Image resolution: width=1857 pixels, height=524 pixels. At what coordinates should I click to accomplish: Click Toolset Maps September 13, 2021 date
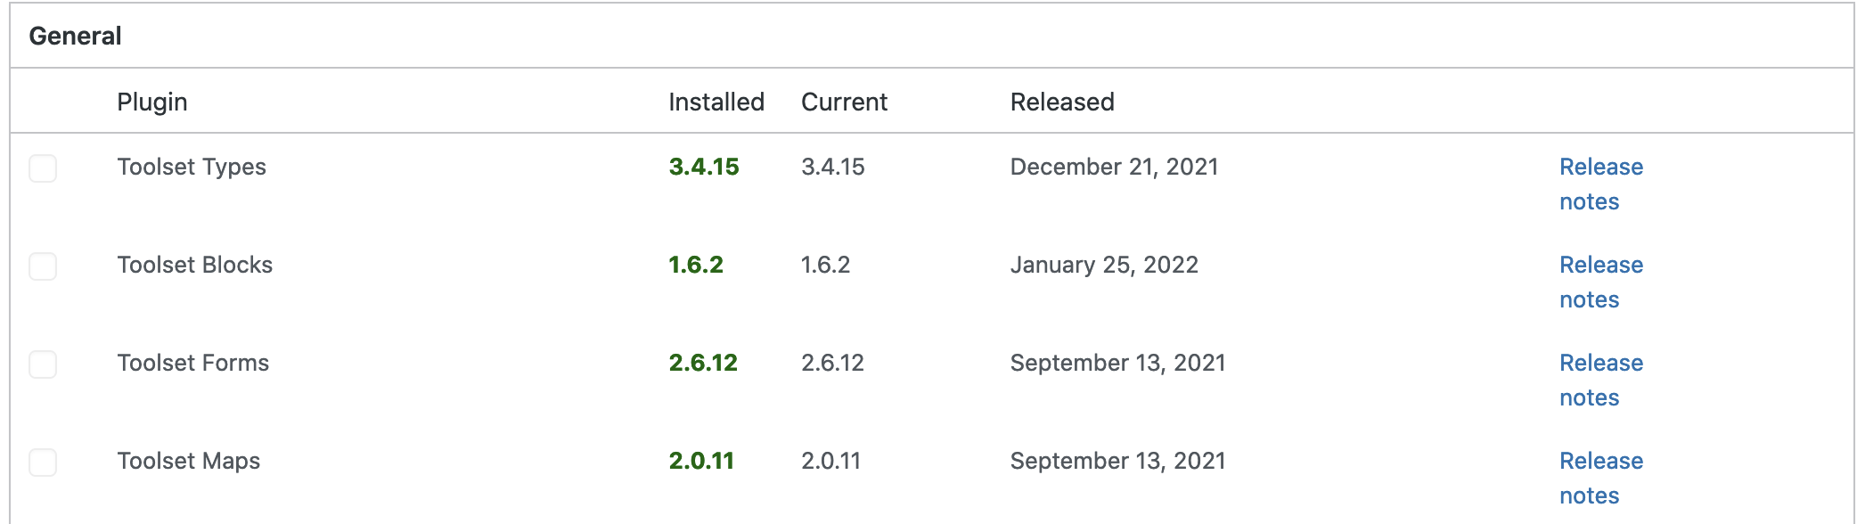[1118, 462]
